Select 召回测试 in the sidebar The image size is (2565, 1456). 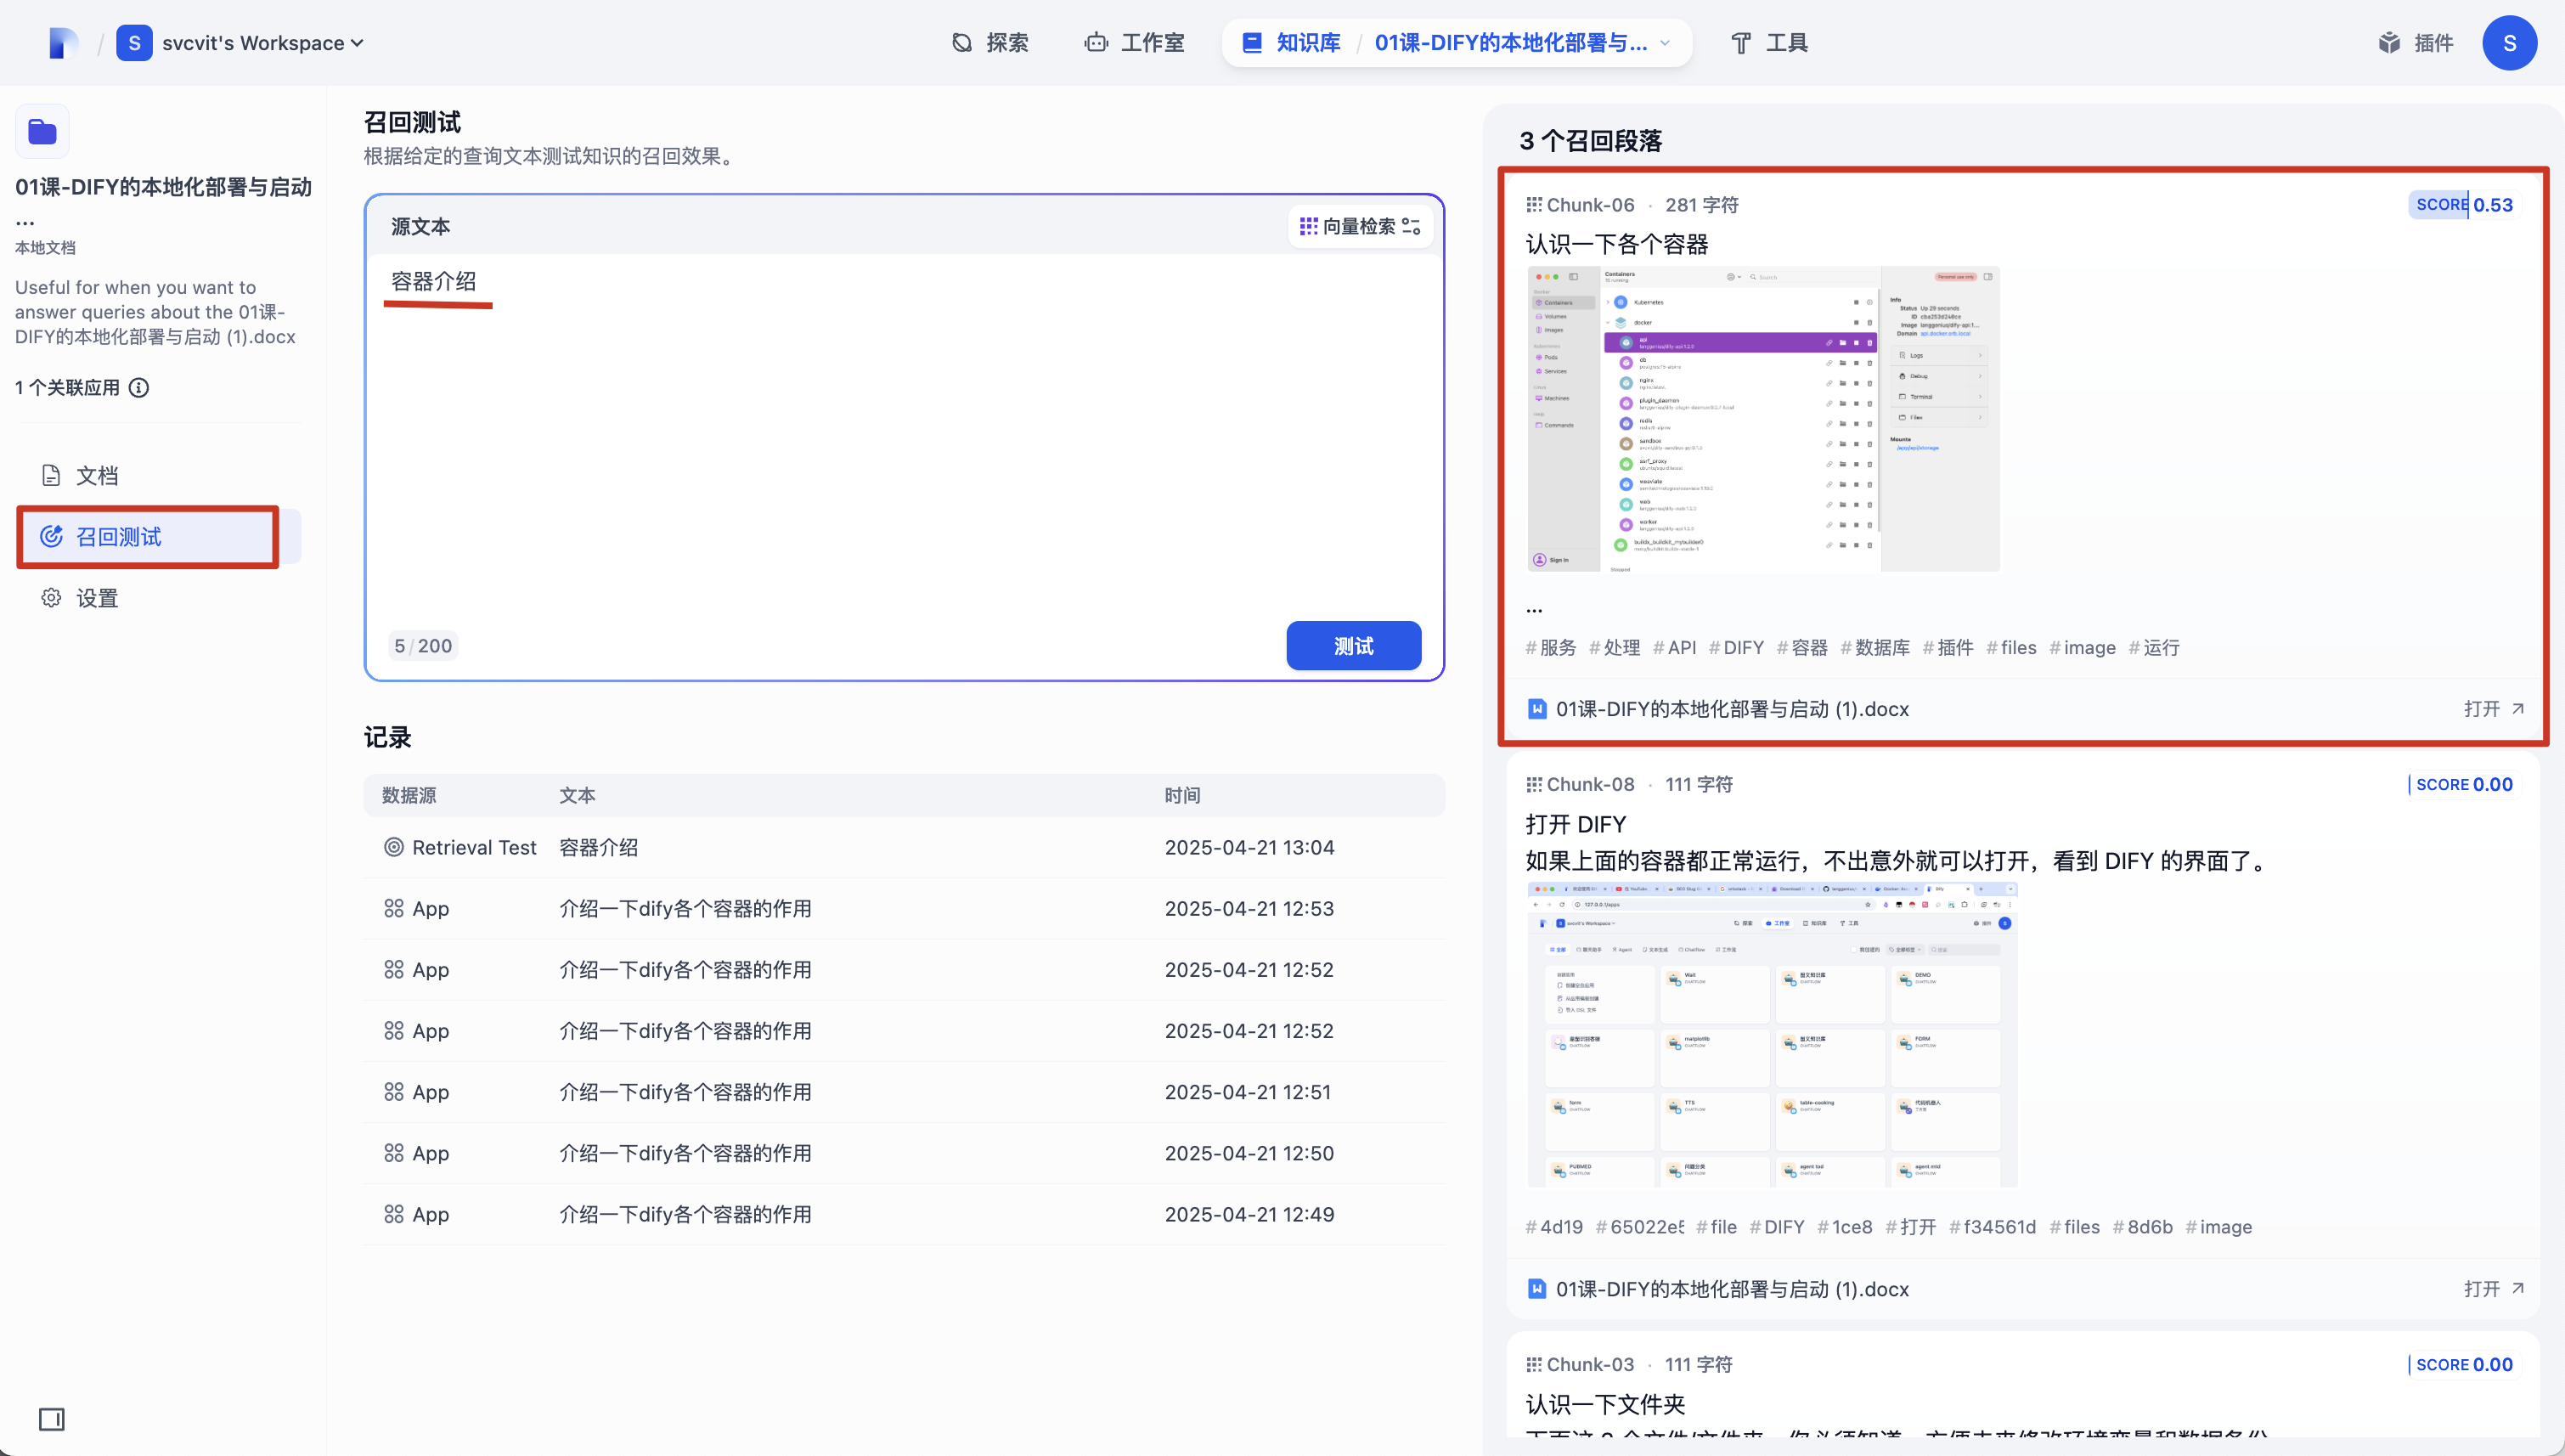(x=158, y=537)
